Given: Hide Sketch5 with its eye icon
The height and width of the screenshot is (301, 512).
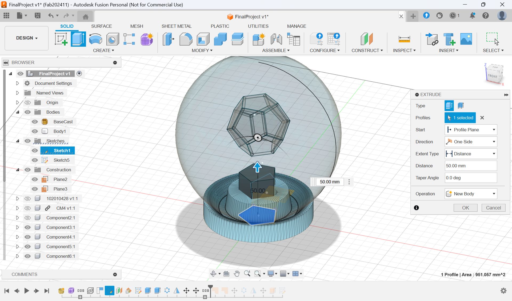Looking at the screenshot, I should pos(35,160).
